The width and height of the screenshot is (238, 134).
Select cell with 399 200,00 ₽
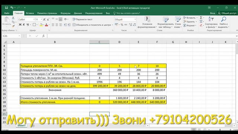pos(99,86)
